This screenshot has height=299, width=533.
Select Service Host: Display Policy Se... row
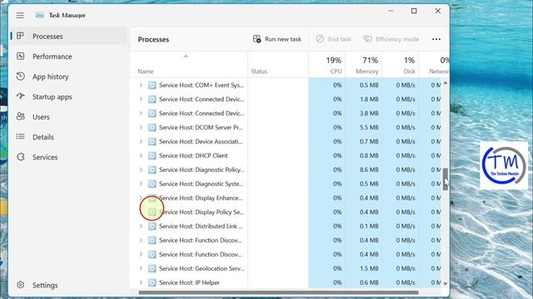pos(286,213)
